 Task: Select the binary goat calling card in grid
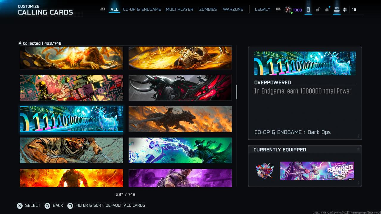71,119
